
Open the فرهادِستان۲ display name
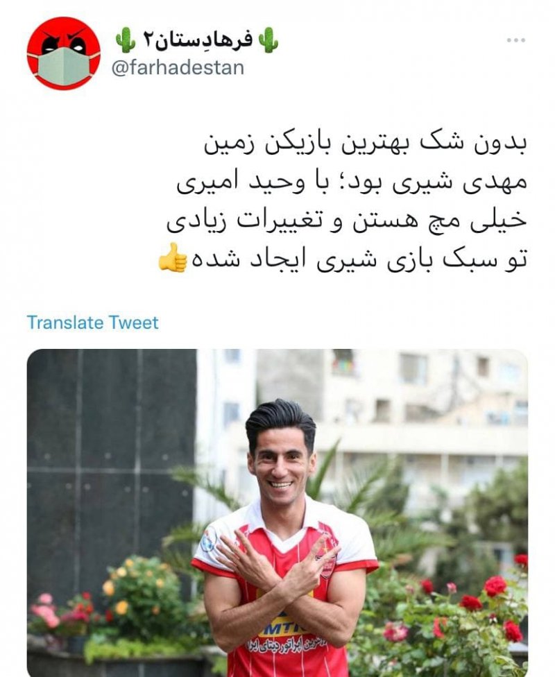(198, 40)
